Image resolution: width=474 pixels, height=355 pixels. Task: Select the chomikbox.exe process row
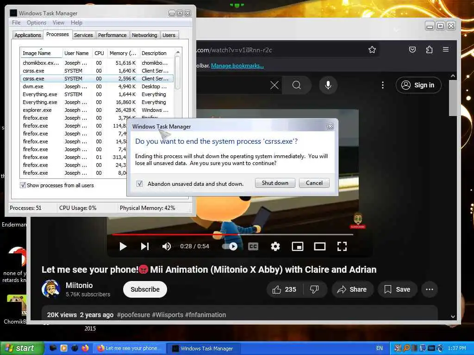[x=97, y=63]
